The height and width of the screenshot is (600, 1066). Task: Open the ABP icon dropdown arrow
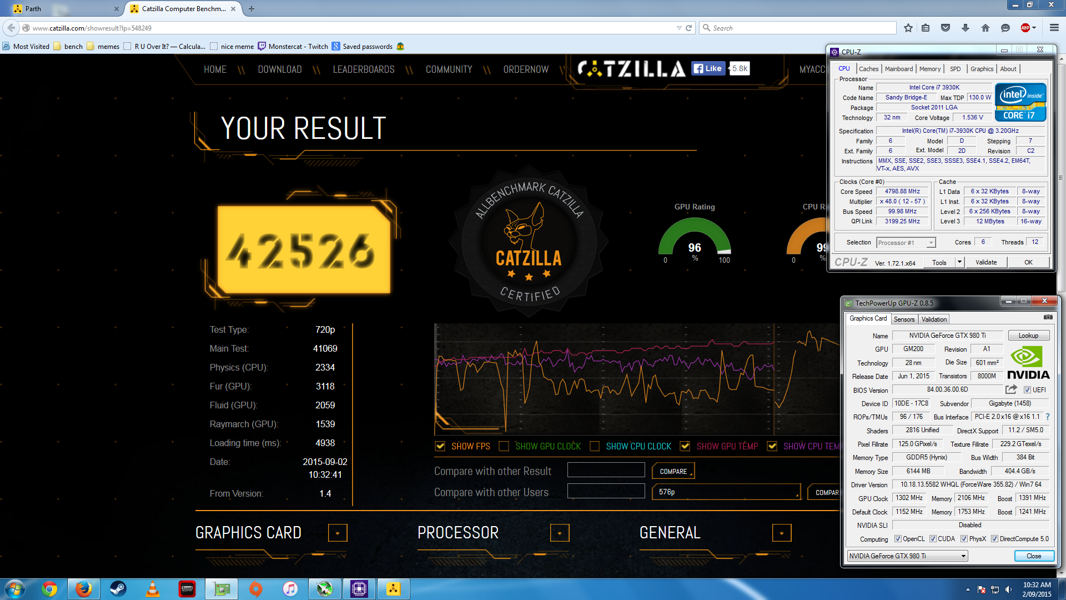pyautogui.click(x=1034, y=28)
